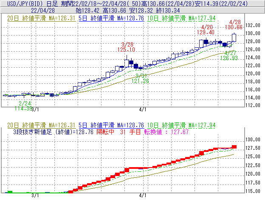Viewport: 265px width, 201px height.
Task: Click the 4/1 date label under top chart
Action: click(x=143, y=110)
